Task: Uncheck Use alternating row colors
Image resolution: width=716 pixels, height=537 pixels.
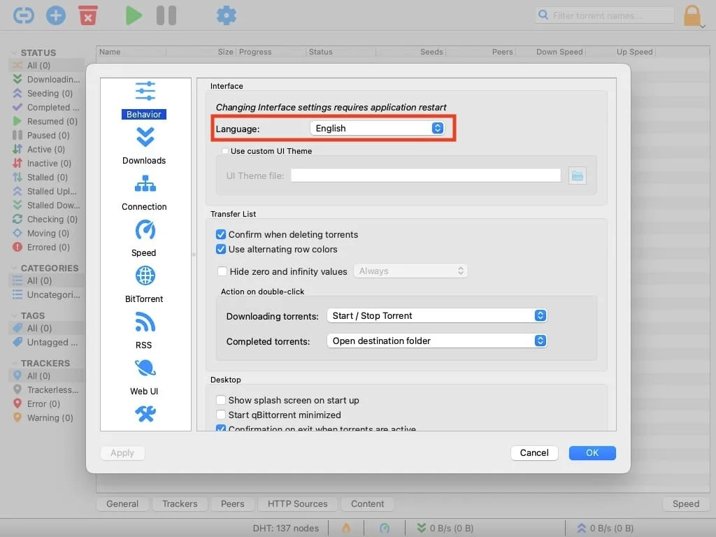Action: pyautogui.click(x=221, y=250)
